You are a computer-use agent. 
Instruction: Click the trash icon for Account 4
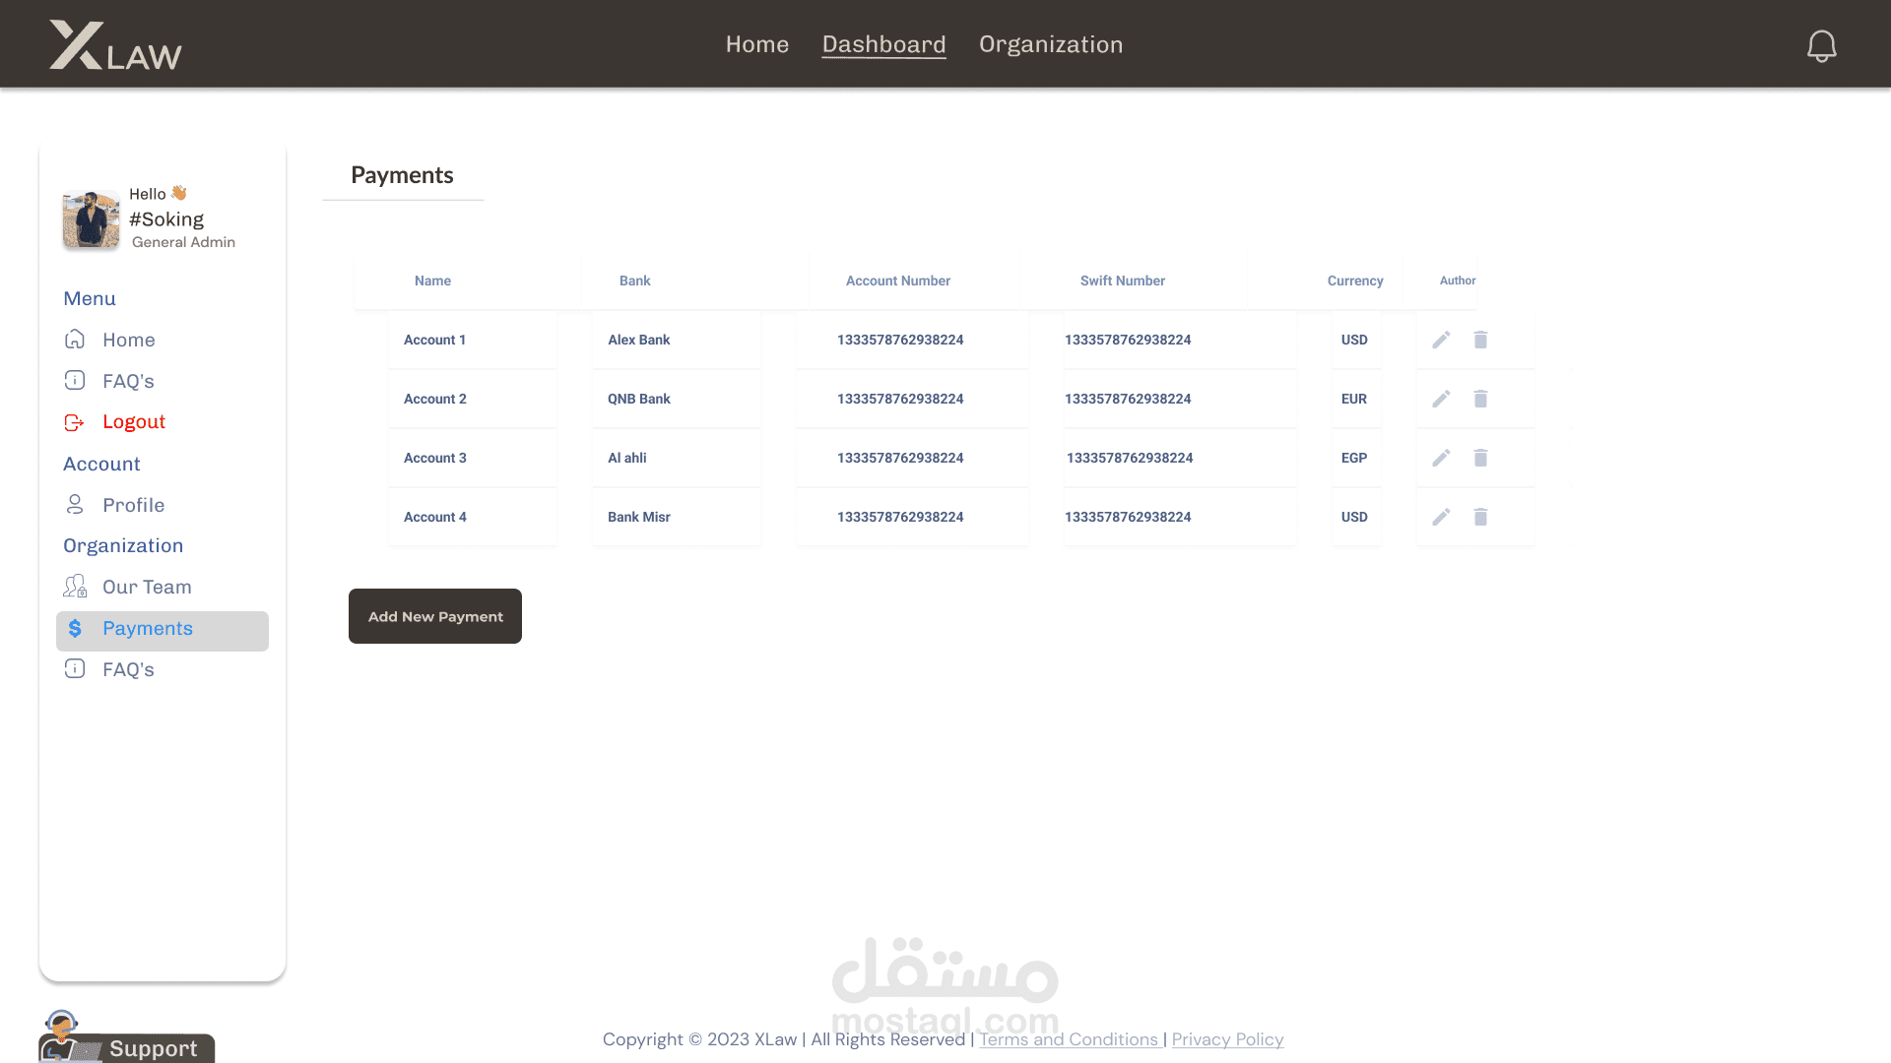[1480, 517]
